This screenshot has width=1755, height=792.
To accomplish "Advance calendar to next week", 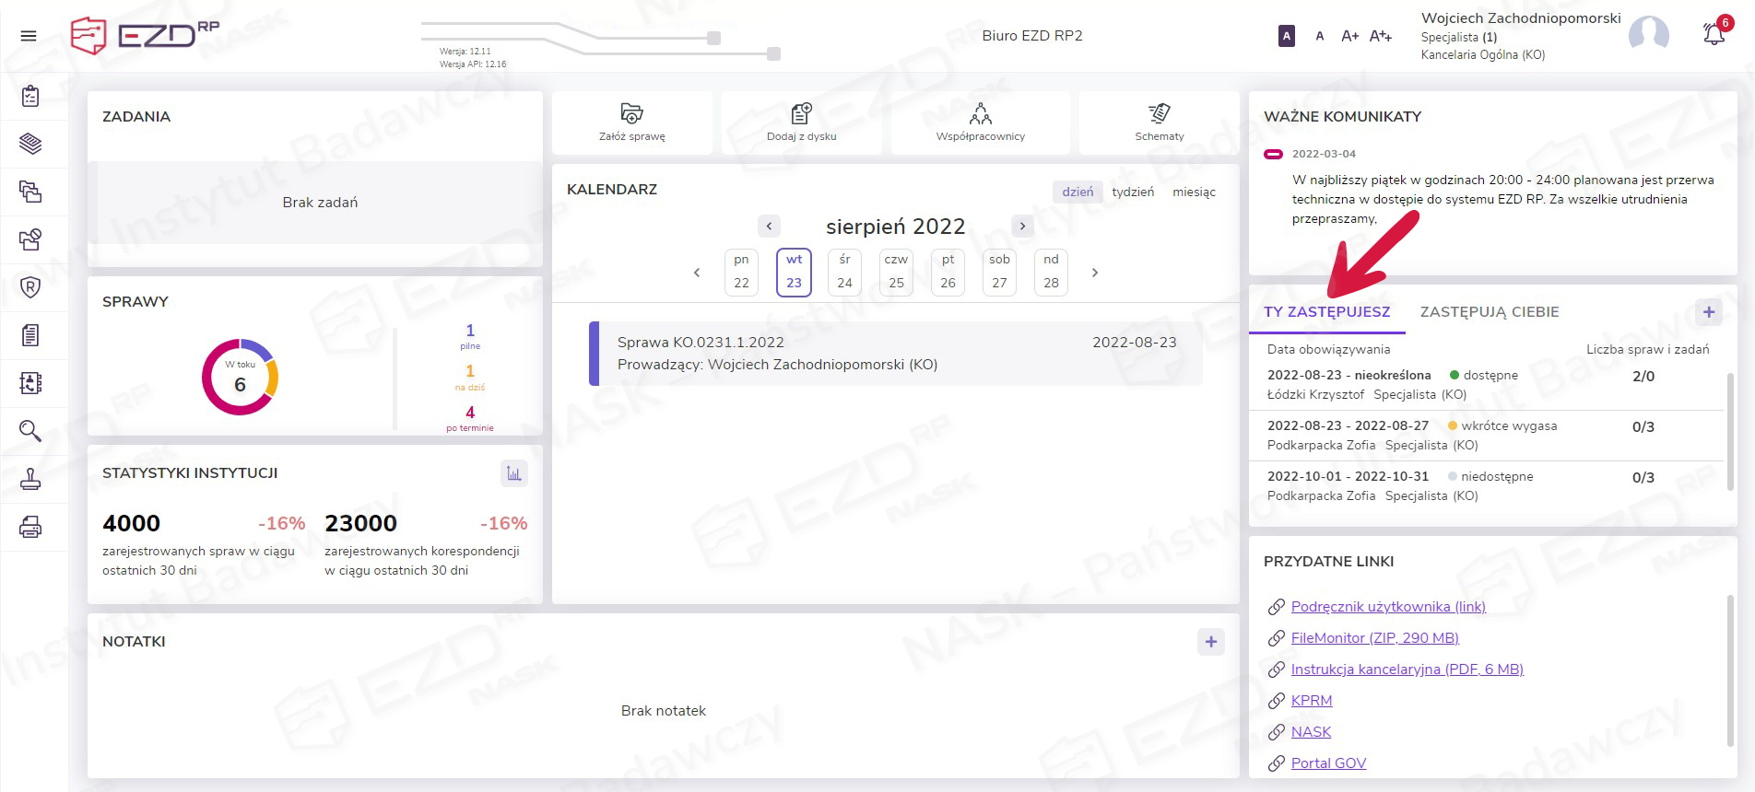I will 1095,273.
